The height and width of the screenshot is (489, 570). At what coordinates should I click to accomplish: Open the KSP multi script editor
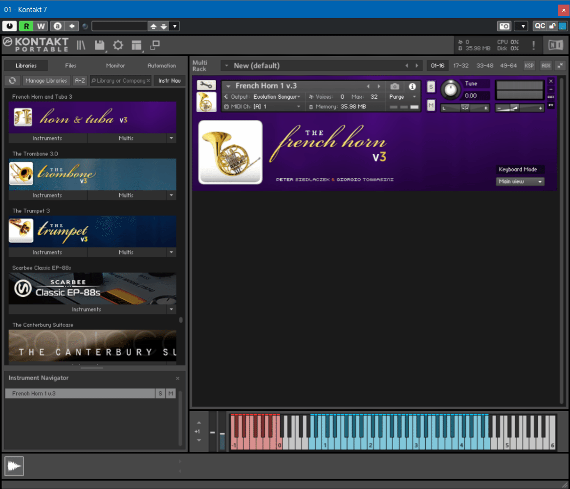click(529, 66)
